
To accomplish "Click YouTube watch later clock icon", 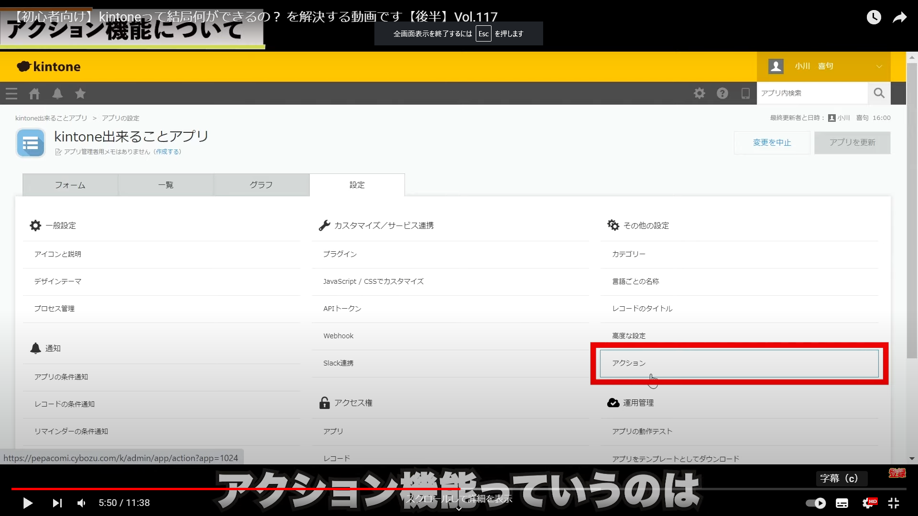I will click(x=874, y=18).
